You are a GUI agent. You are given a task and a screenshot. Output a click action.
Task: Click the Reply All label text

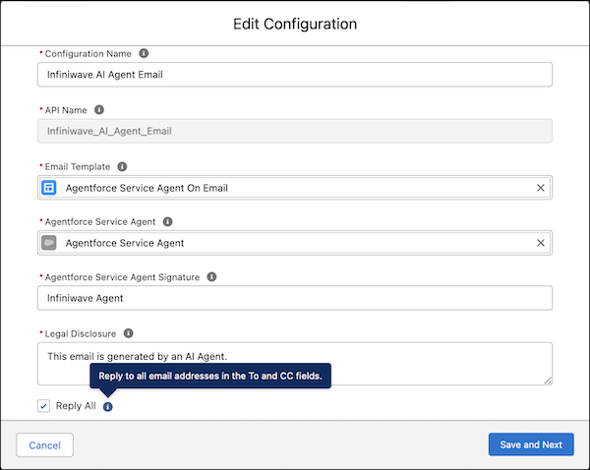76,406
